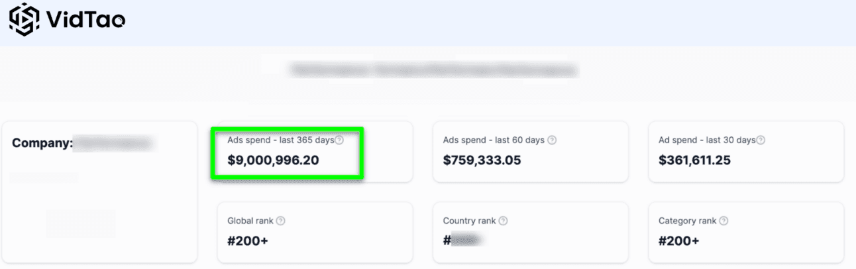Click the Category rank #200+ value

coord(679,241)
